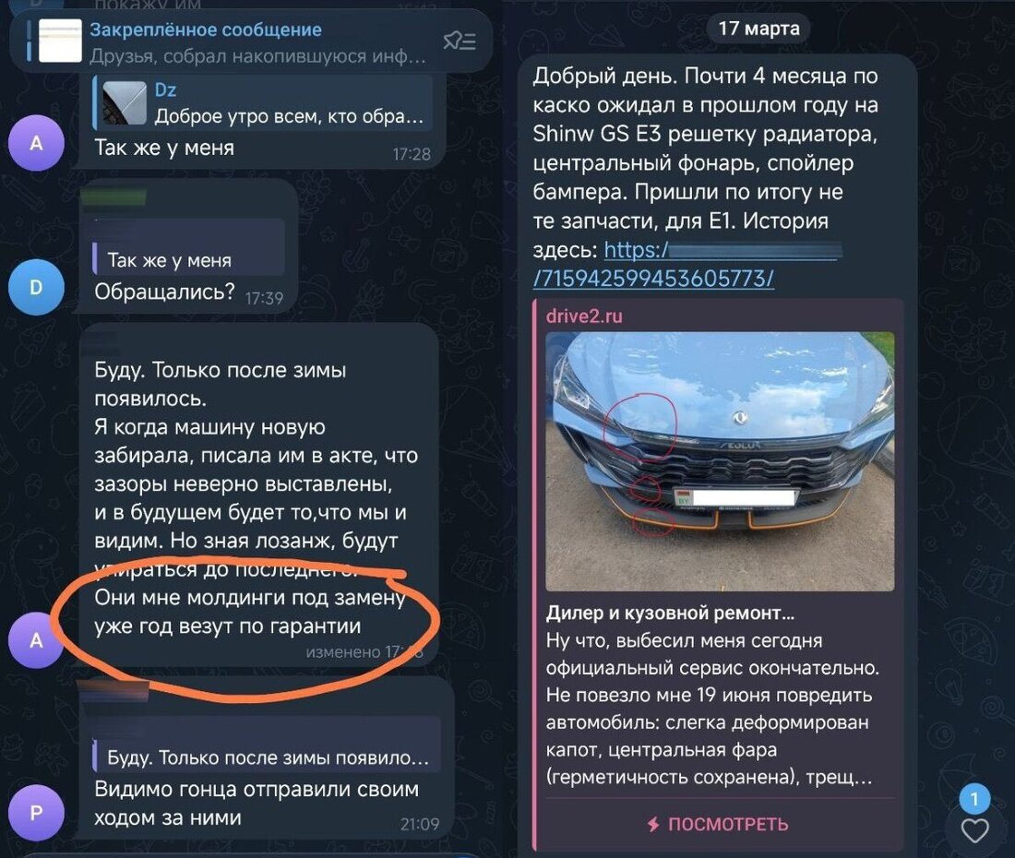This screenshot has width=1015, height=858.
Task: Open pinned message 'Закреплённое сообщение'
Action: click(251, 42)
